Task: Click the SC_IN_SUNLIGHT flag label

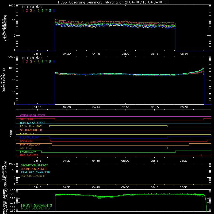Action: 31,126
